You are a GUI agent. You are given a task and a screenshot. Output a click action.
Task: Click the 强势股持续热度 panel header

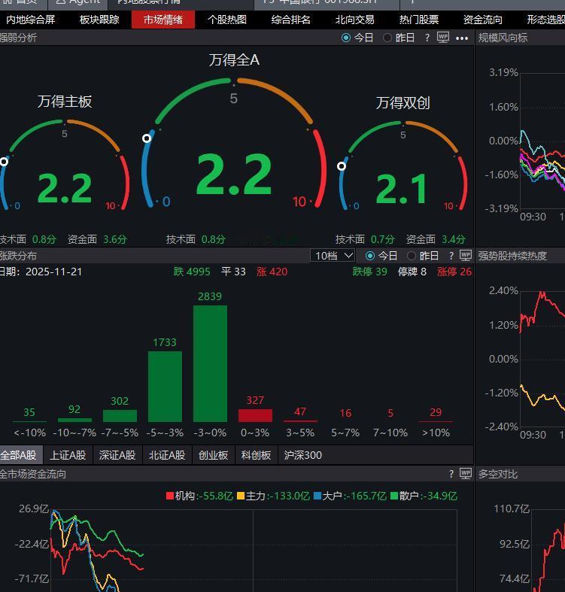(512, 256)
